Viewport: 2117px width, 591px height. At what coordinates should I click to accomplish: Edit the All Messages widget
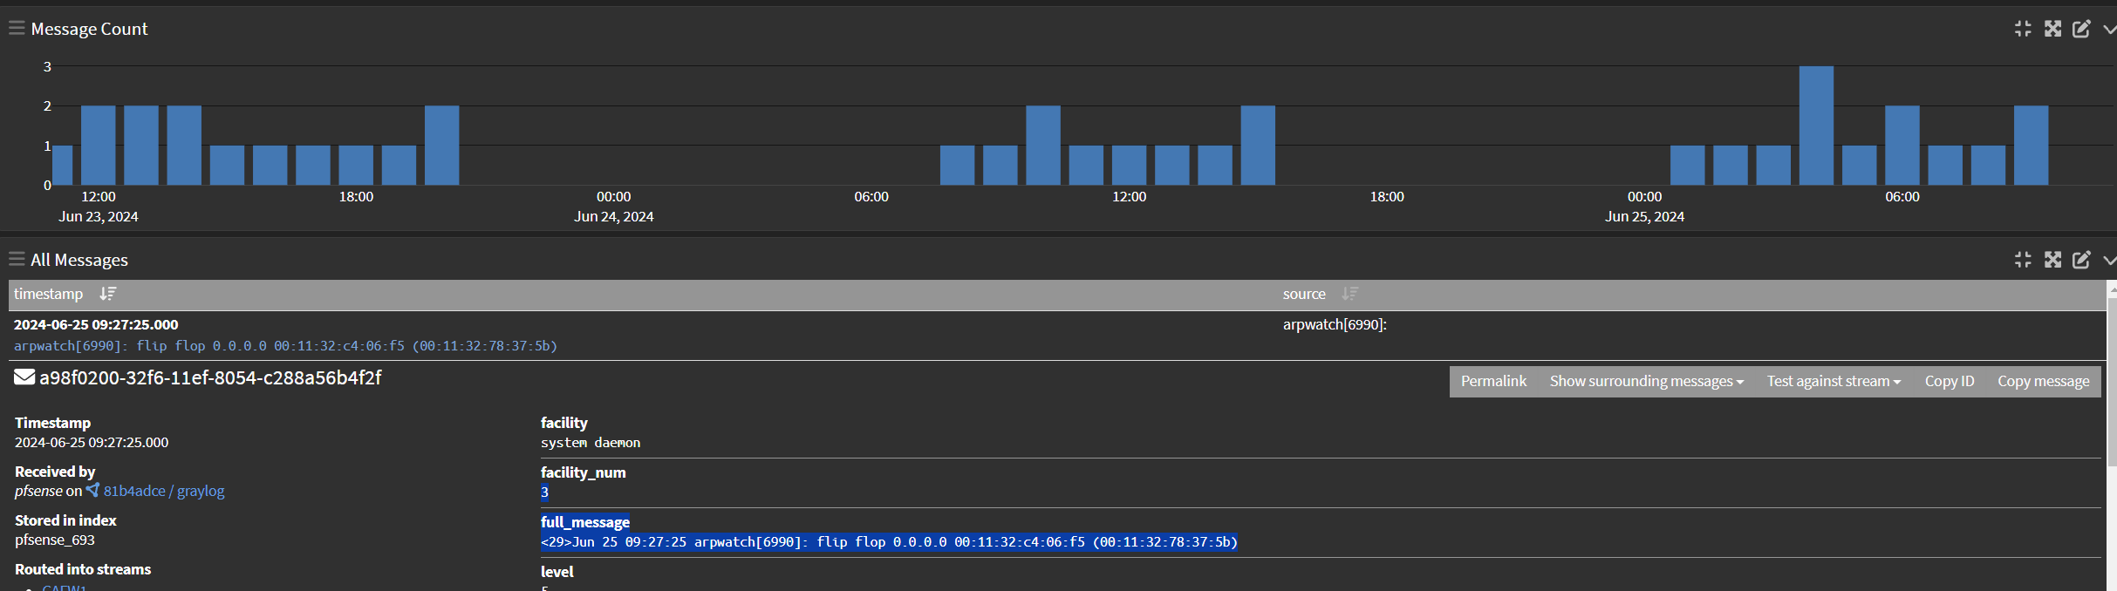pyautogui.click(x=2081, y=260)
